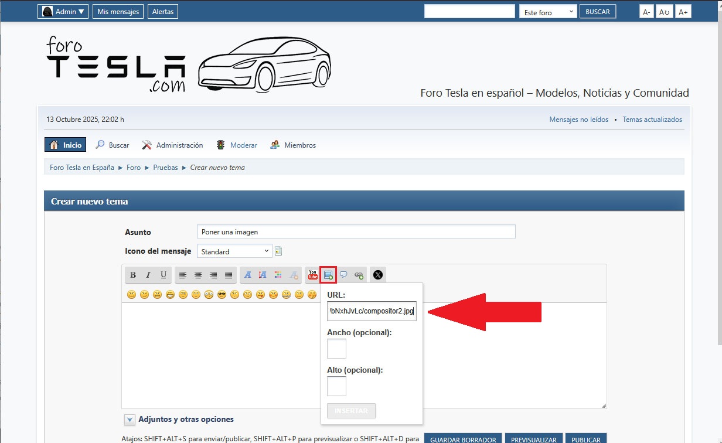This screenshot has width=722, height=443.
Task: Open Mensajes no leídos link
Action: point(578,120)
